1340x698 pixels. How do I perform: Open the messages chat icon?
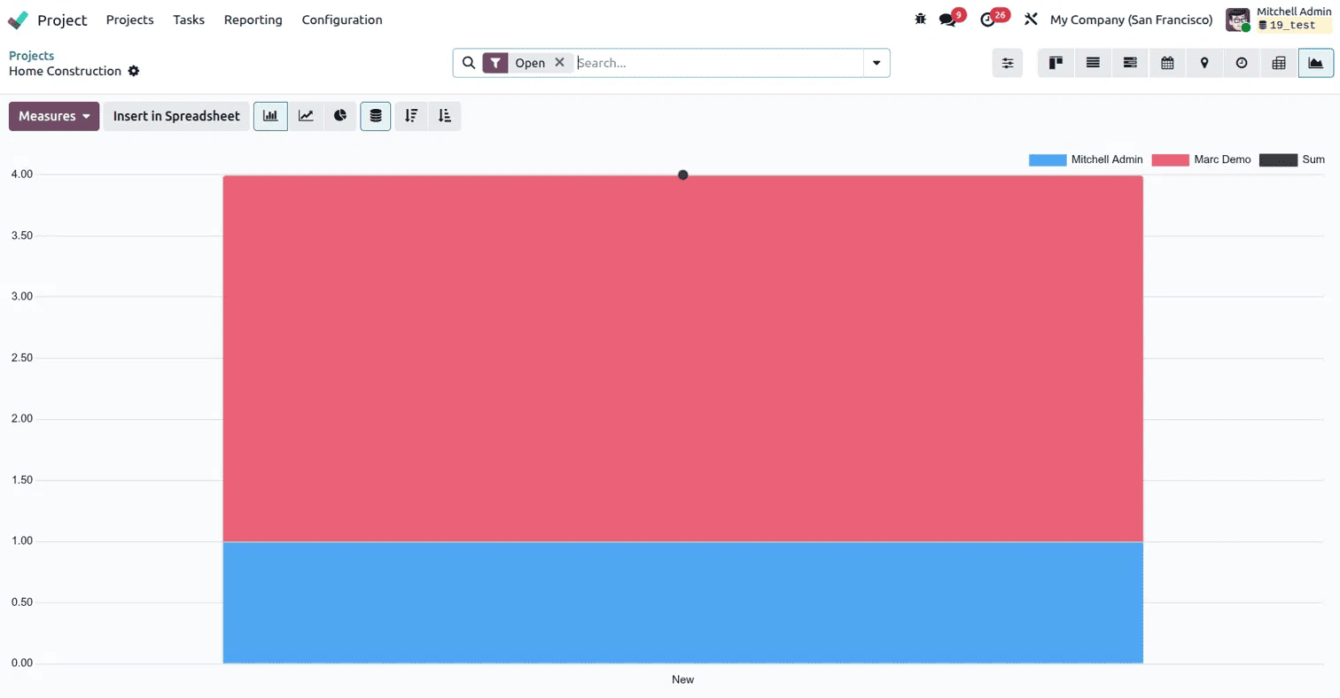[x=947, y=19]
